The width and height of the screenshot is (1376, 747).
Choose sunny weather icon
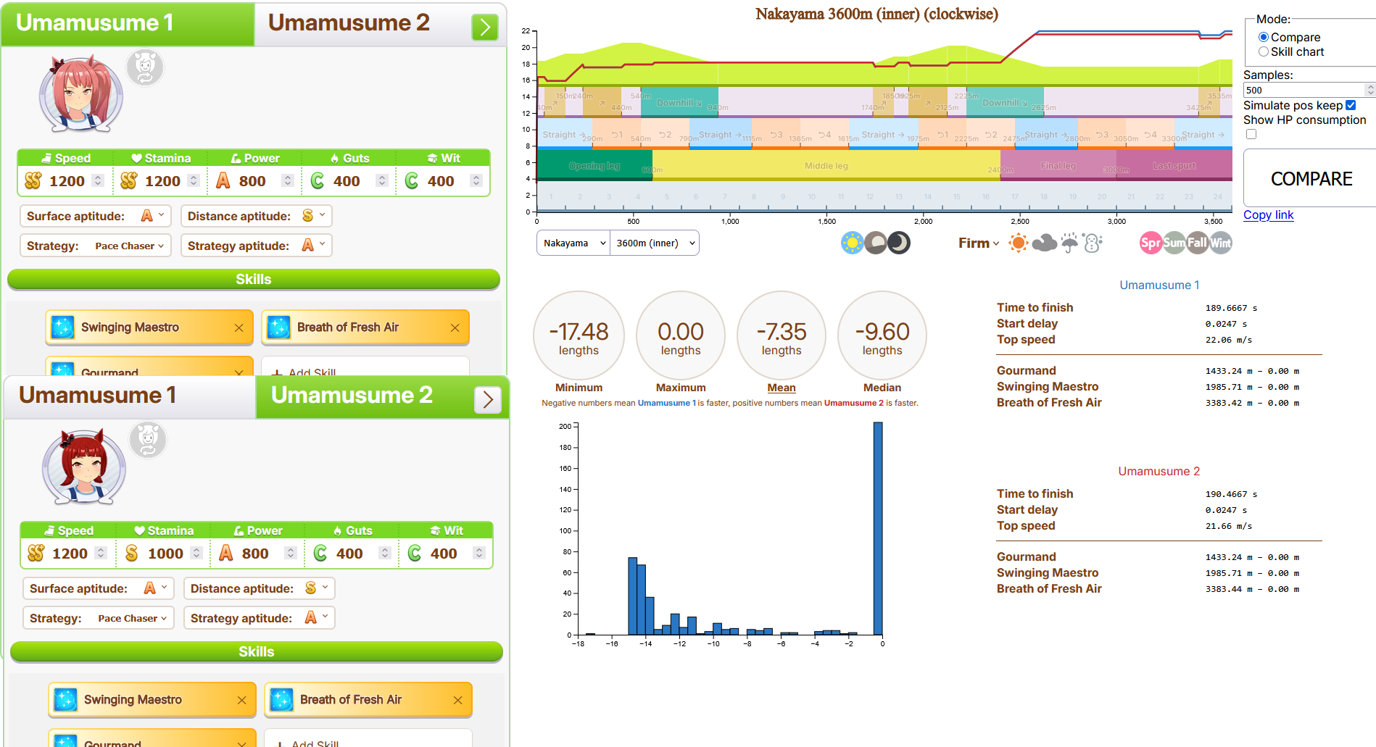tap(1019, 243)
